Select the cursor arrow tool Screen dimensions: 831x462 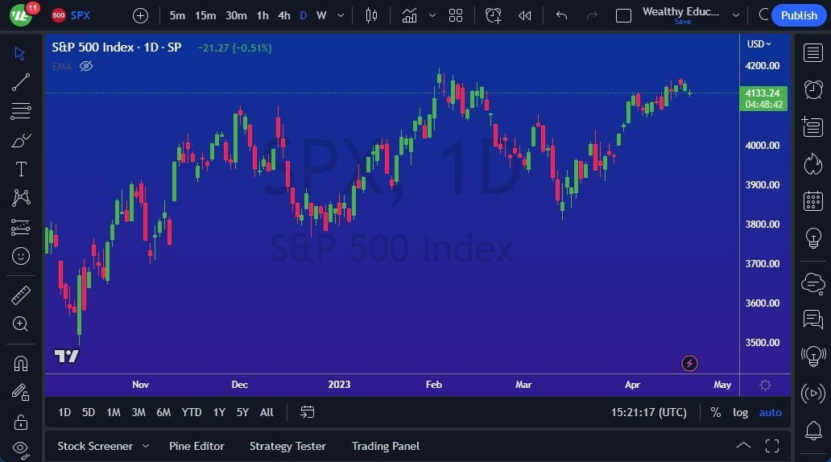(x=20, y=53)
